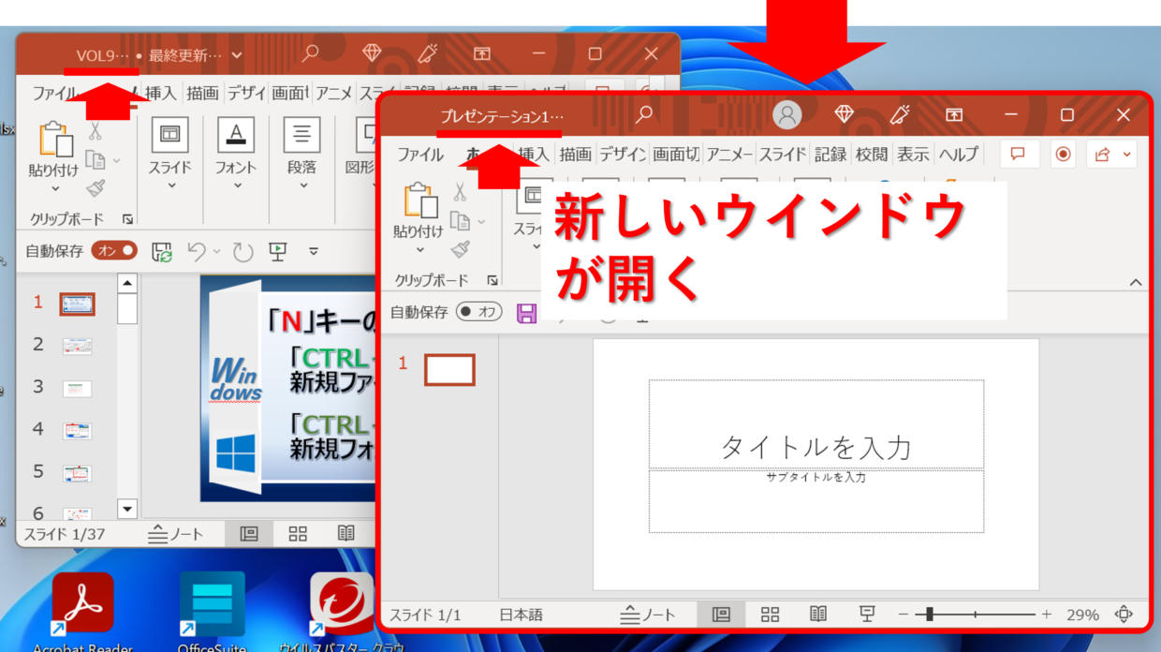The height and width of the screenshot is (652, 1161).
Task: Select slide 1 thumbnail in the front window
Action: click(449, 370)
